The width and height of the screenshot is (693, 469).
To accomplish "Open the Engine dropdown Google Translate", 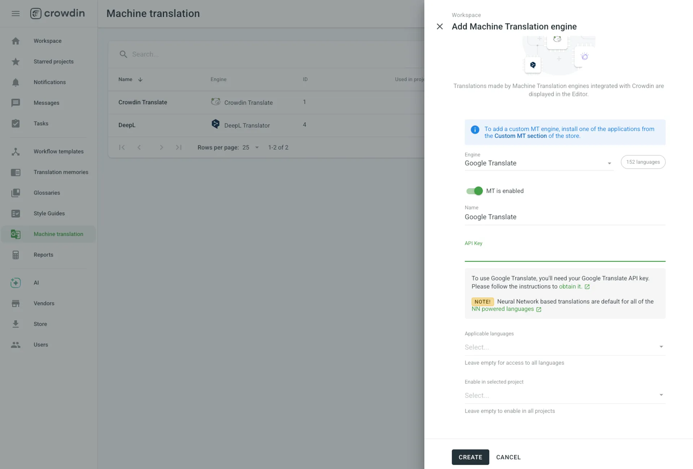I will click(x=539, y=163).
